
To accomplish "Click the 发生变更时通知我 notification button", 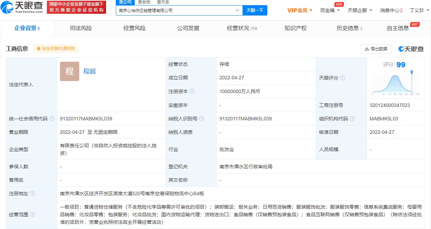I will 56,49.
